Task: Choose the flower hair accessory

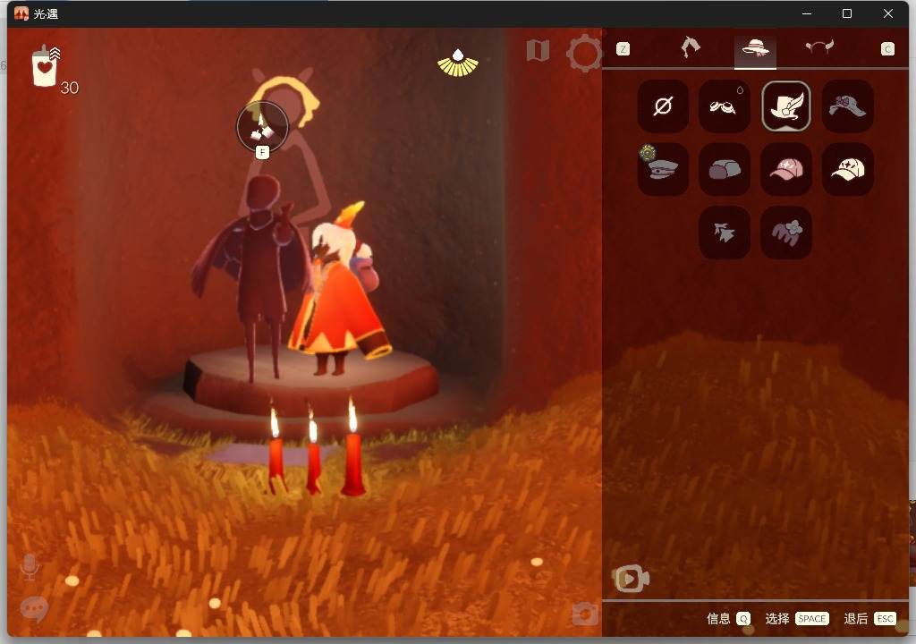Action: point(786,233)
